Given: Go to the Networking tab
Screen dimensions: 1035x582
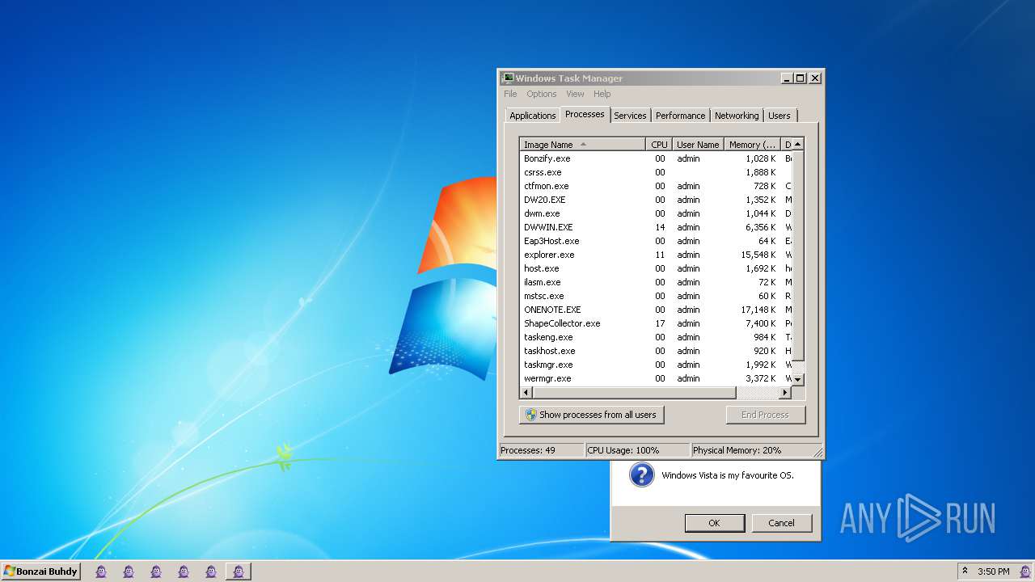Looking at the screenshot, I should 737,116.
